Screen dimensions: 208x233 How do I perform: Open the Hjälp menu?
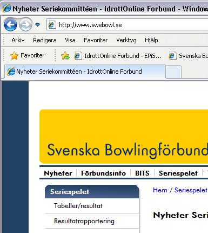(x=151, y=40)
